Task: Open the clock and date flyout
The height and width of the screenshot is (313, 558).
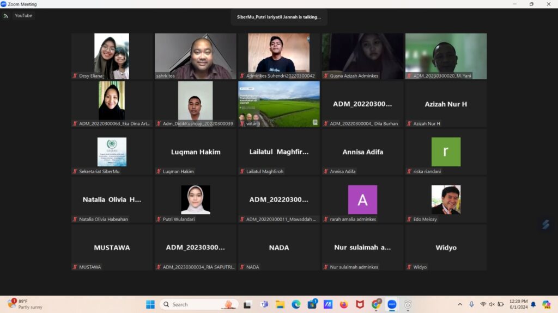Action: pos(519,304)
